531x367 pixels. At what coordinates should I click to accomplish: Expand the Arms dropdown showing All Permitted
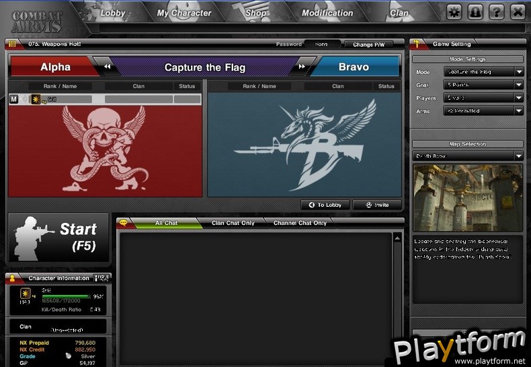point(483,110)
